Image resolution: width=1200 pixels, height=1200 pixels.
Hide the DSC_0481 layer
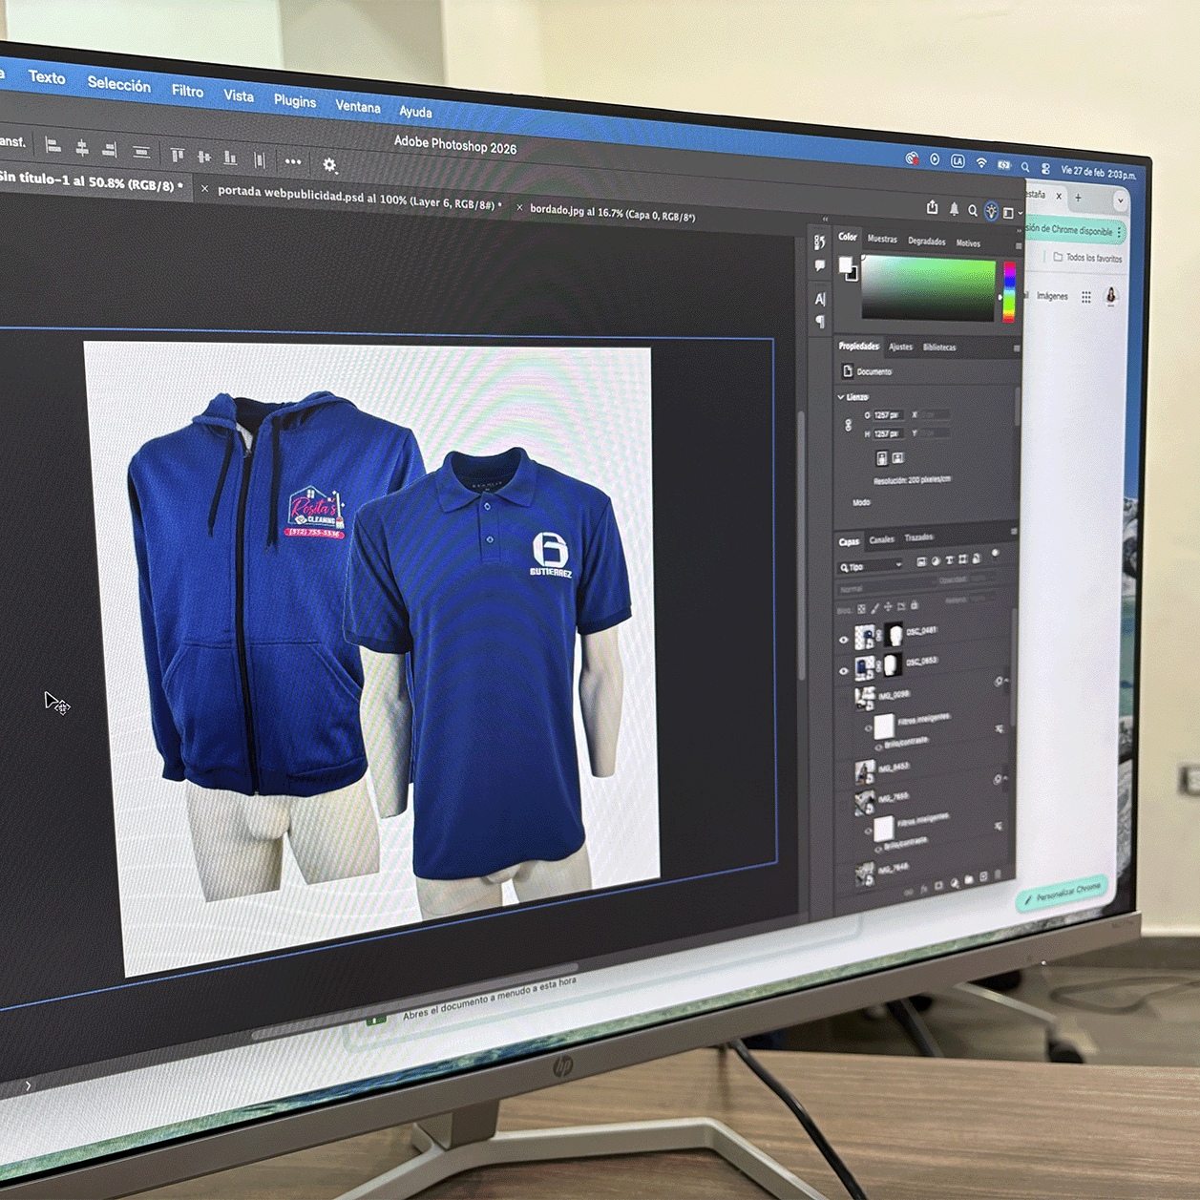(x=843, y=640)
